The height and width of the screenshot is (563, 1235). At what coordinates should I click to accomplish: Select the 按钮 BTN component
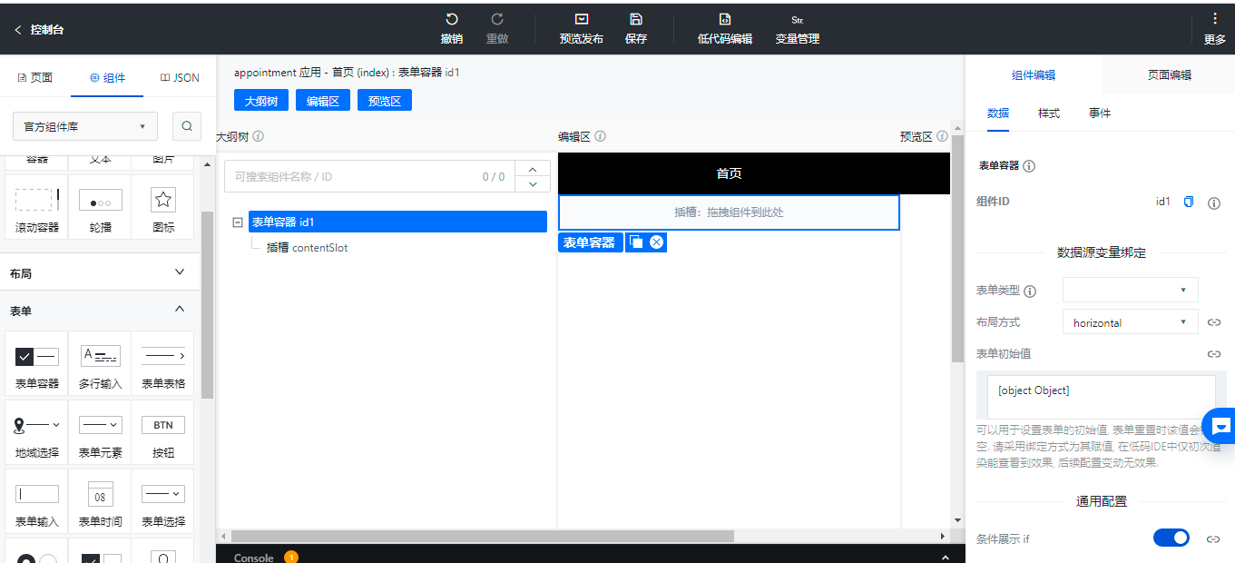click(163, 432)
